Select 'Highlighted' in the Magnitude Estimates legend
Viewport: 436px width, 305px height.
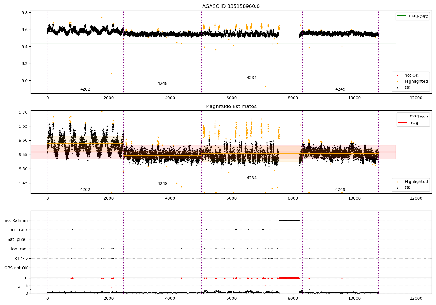click(x=416, y=182)
